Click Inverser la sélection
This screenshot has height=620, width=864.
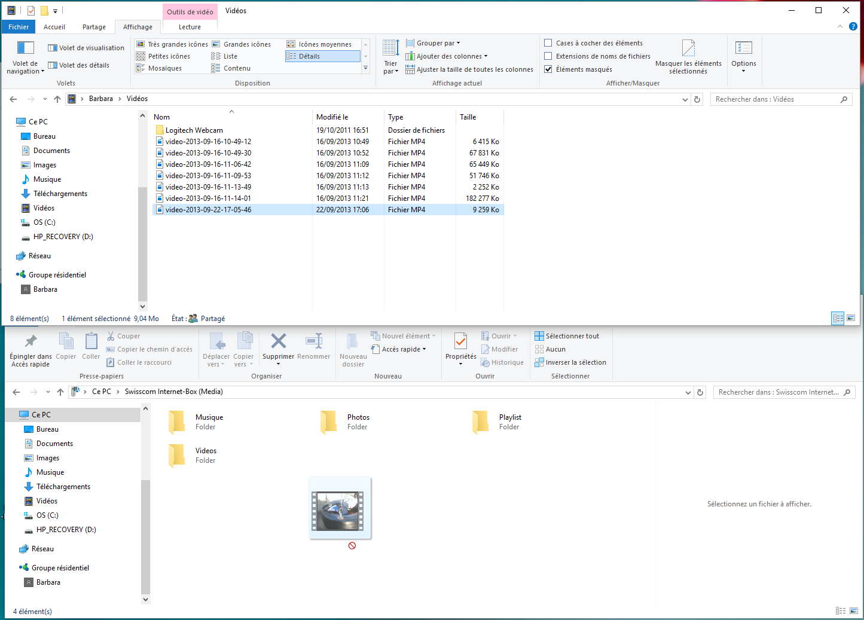pos(571,362)
